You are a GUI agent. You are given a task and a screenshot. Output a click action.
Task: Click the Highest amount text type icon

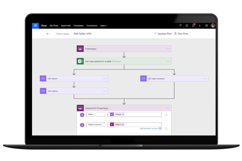tap(82, 125)
